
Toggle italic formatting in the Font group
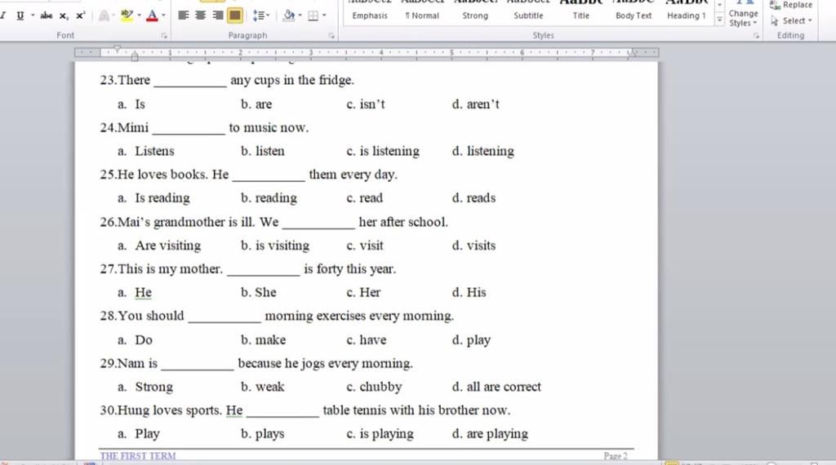click(x=3, y=15)
